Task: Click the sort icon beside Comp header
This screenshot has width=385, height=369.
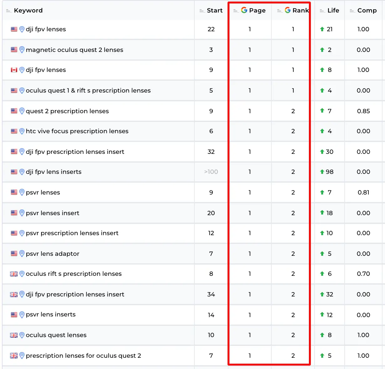Action: pos(352,11)
